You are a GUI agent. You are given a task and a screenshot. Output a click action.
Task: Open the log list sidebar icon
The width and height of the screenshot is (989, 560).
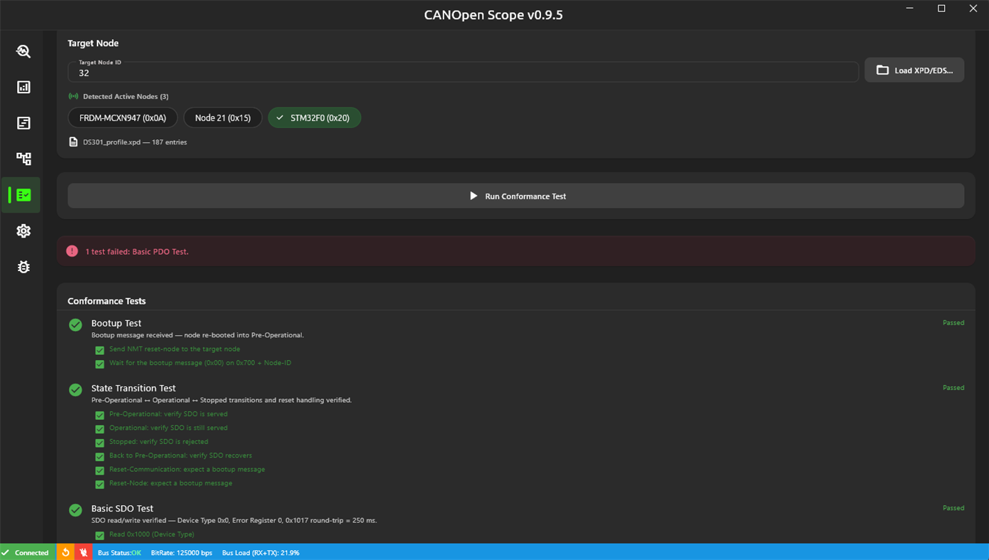pyautogui.click(x=23, y=123)
